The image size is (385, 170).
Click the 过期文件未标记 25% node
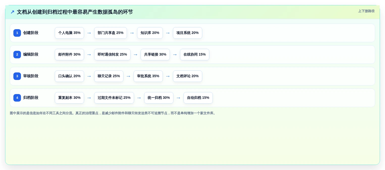coord(114,98)
